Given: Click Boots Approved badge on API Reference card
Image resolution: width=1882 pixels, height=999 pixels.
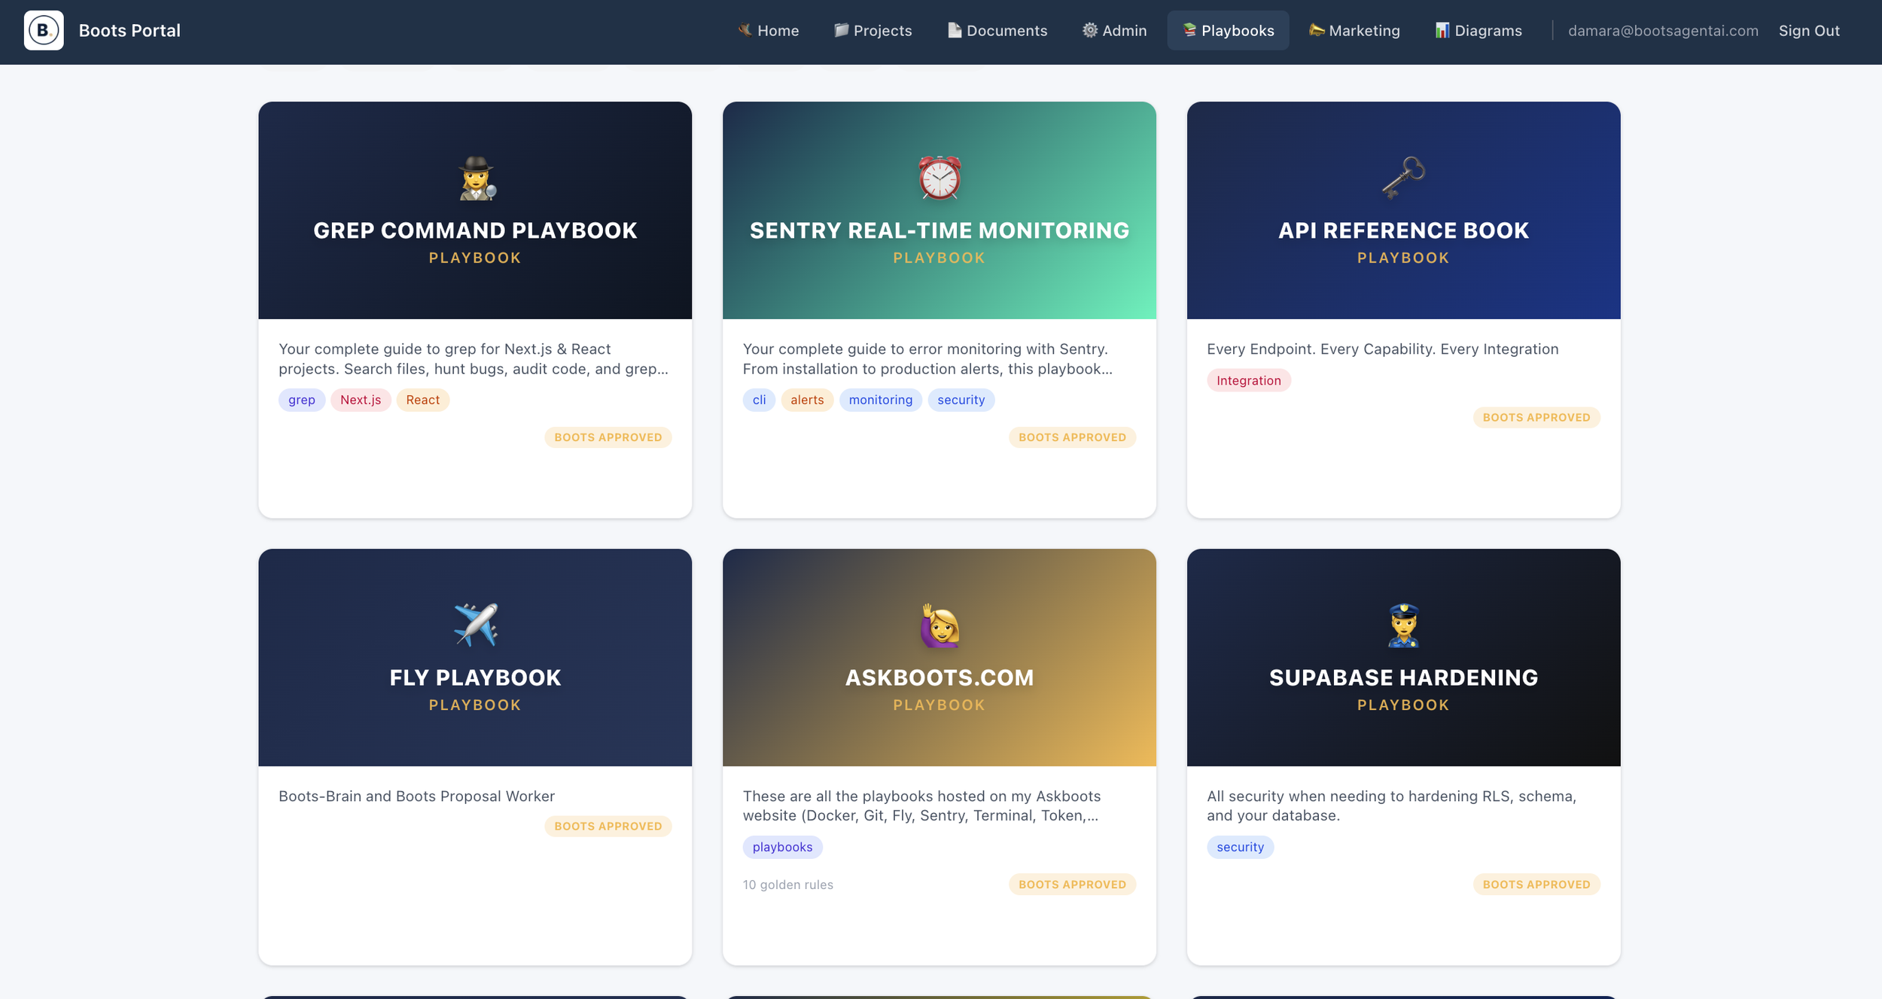Looking at the screenshot, I should click(x=1536, y=418).
